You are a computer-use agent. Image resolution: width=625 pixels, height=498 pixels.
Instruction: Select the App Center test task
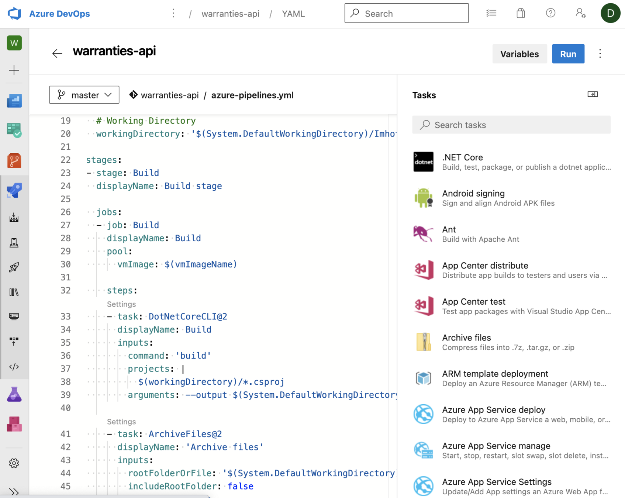coord(511,306)
